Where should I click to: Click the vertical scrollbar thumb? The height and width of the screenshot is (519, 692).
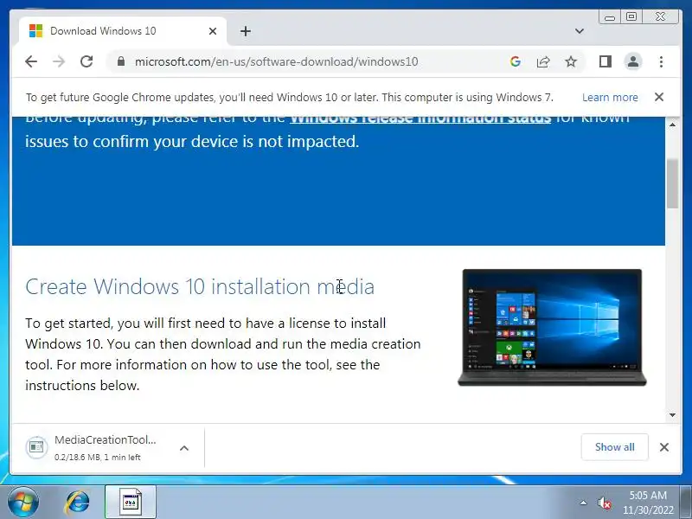pyautogui.click(x=672, y=183)
